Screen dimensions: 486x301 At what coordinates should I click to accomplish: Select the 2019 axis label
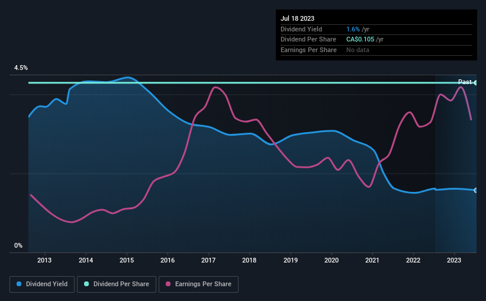(291, 260)
